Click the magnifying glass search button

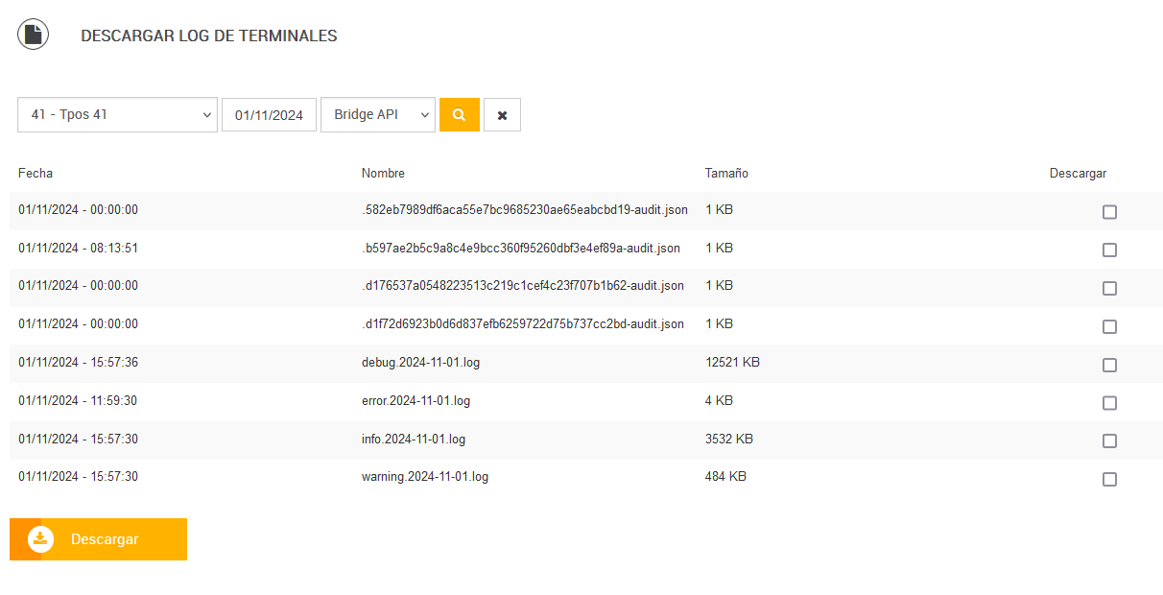(459, 115)
